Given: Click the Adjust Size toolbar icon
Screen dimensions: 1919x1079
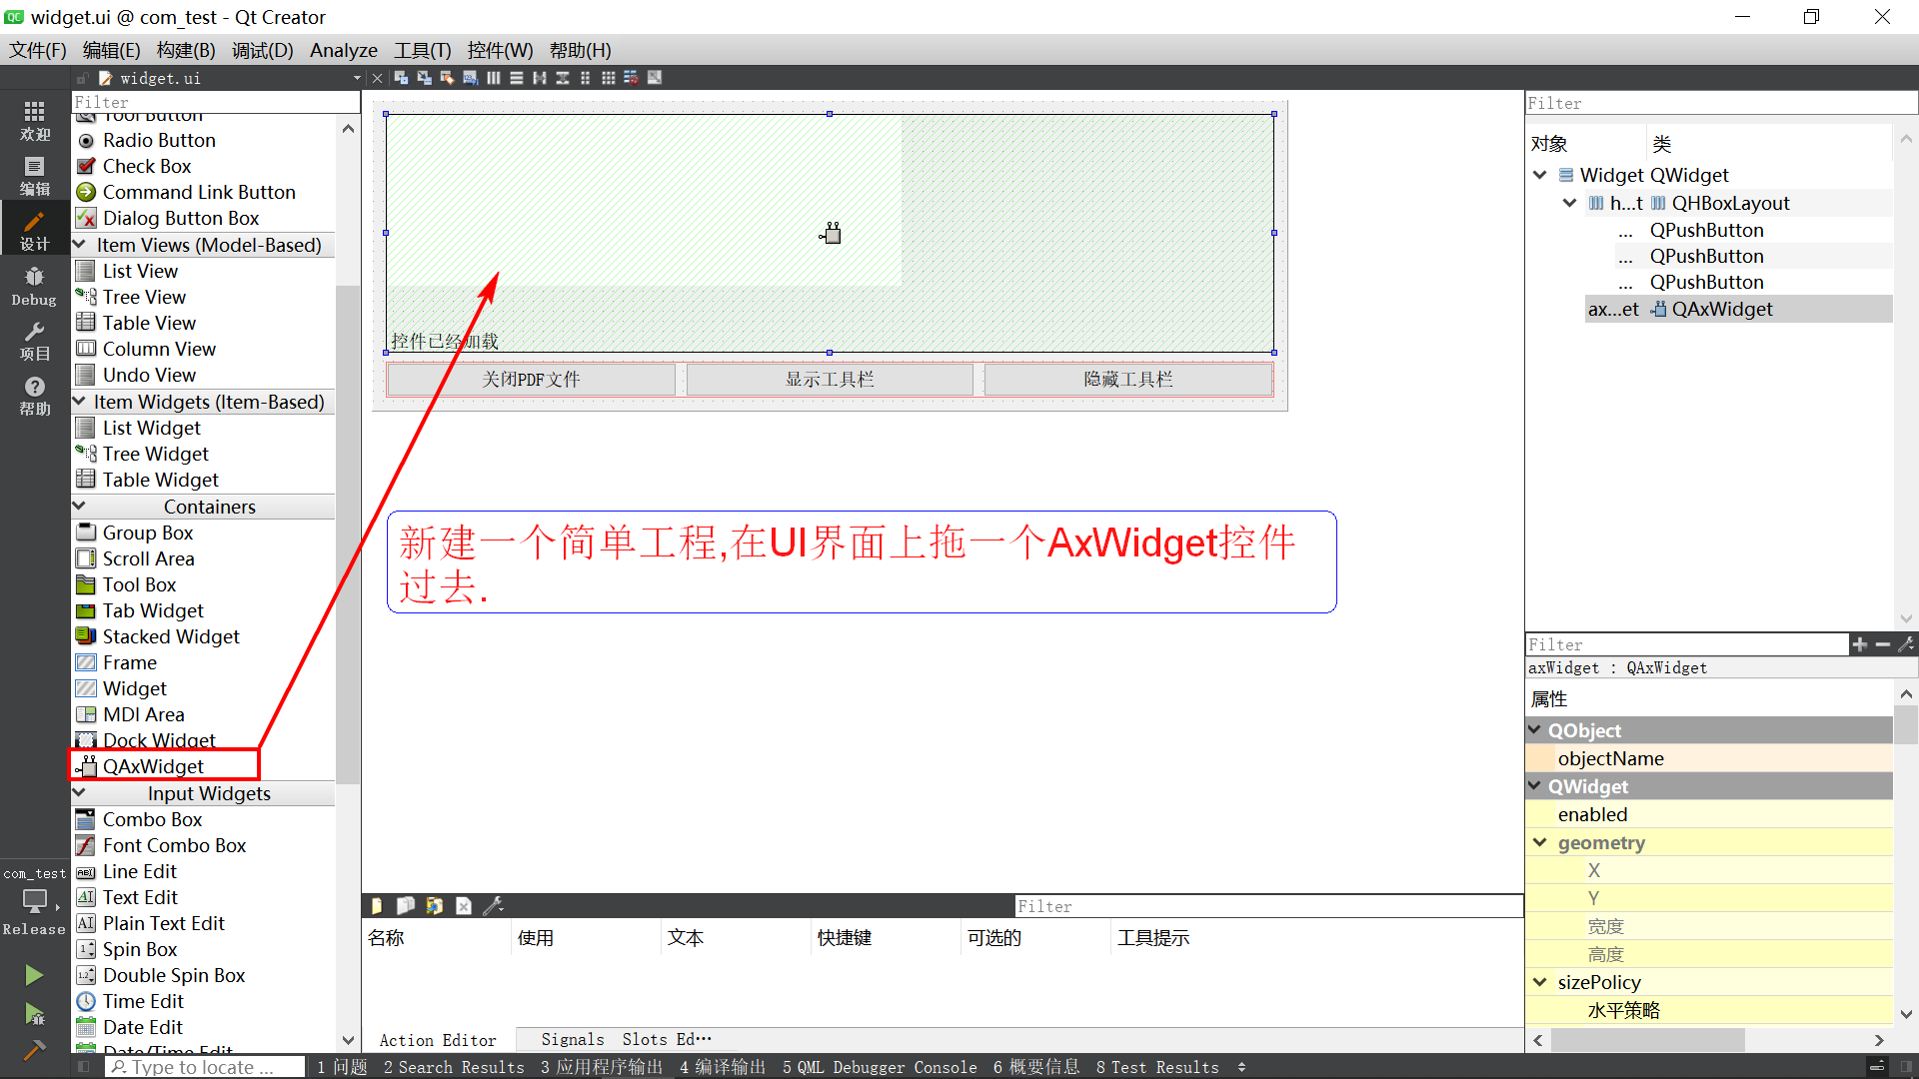Looking at the screenshot, I should [655, 78].
